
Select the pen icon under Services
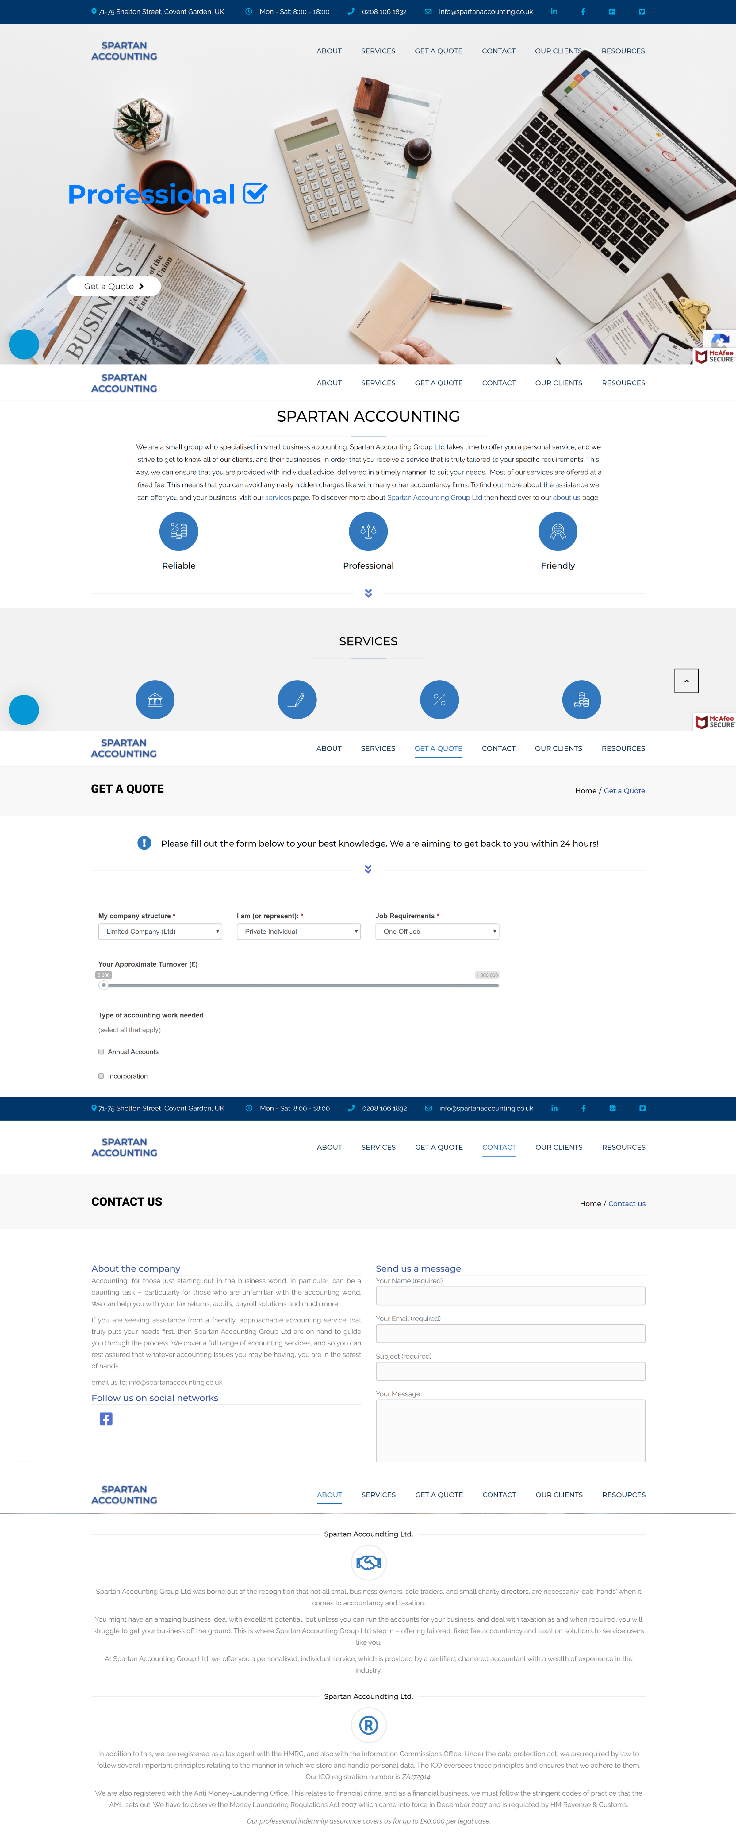(x=297, y=700)
